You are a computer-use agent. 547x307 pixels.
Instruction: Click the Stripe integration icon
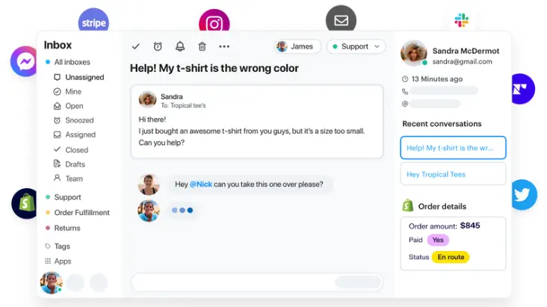click(x=93, y=22)
